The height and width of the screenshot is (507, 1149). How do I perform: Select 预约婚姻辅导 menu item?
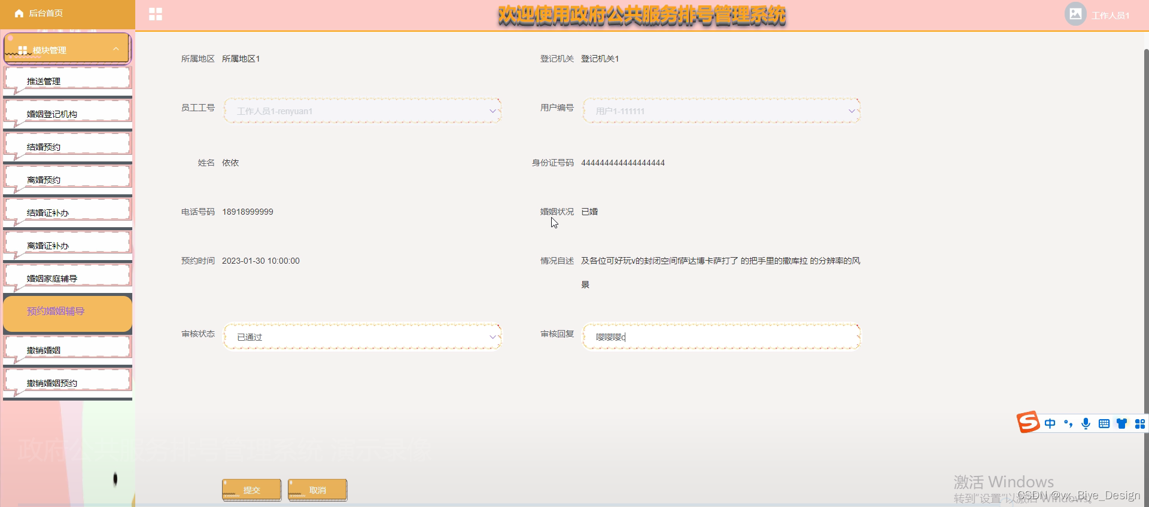[x=68, y=313]
